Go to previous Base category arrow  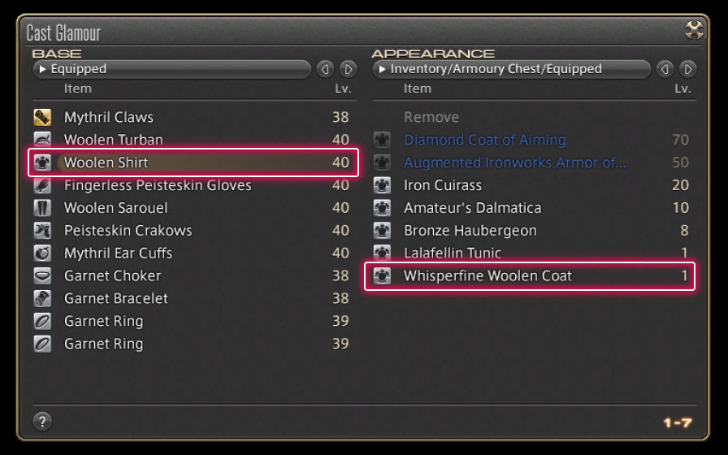coord(325,69)
